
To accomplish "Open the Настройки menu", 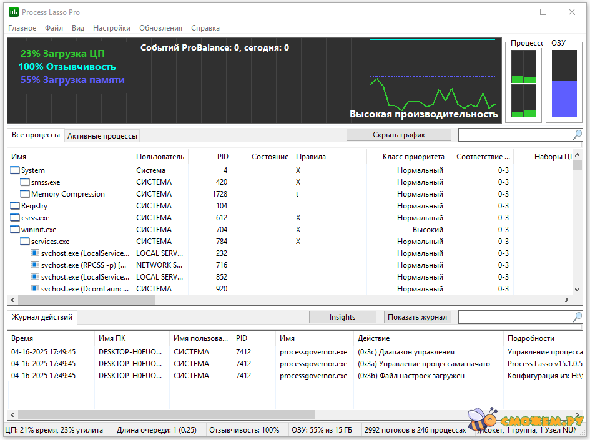I will tap(112, 28).
